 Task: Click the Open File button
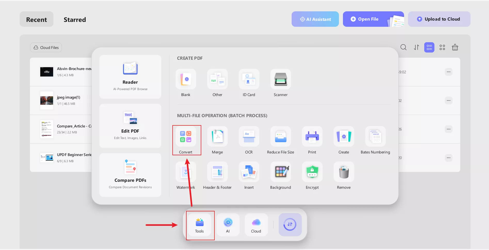point(368,19)
